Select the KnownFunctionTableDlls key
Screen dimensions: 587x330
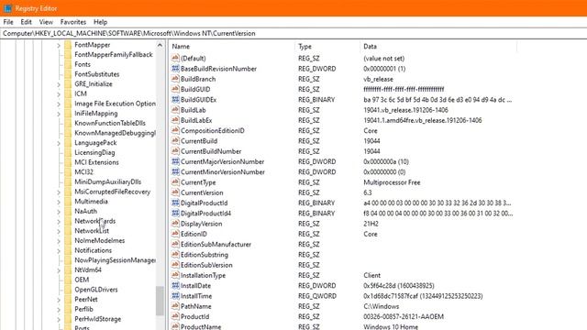pos(110,123)
